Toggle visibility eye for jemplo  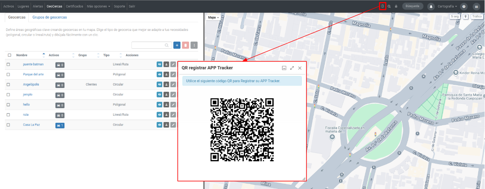click(159, 94)
